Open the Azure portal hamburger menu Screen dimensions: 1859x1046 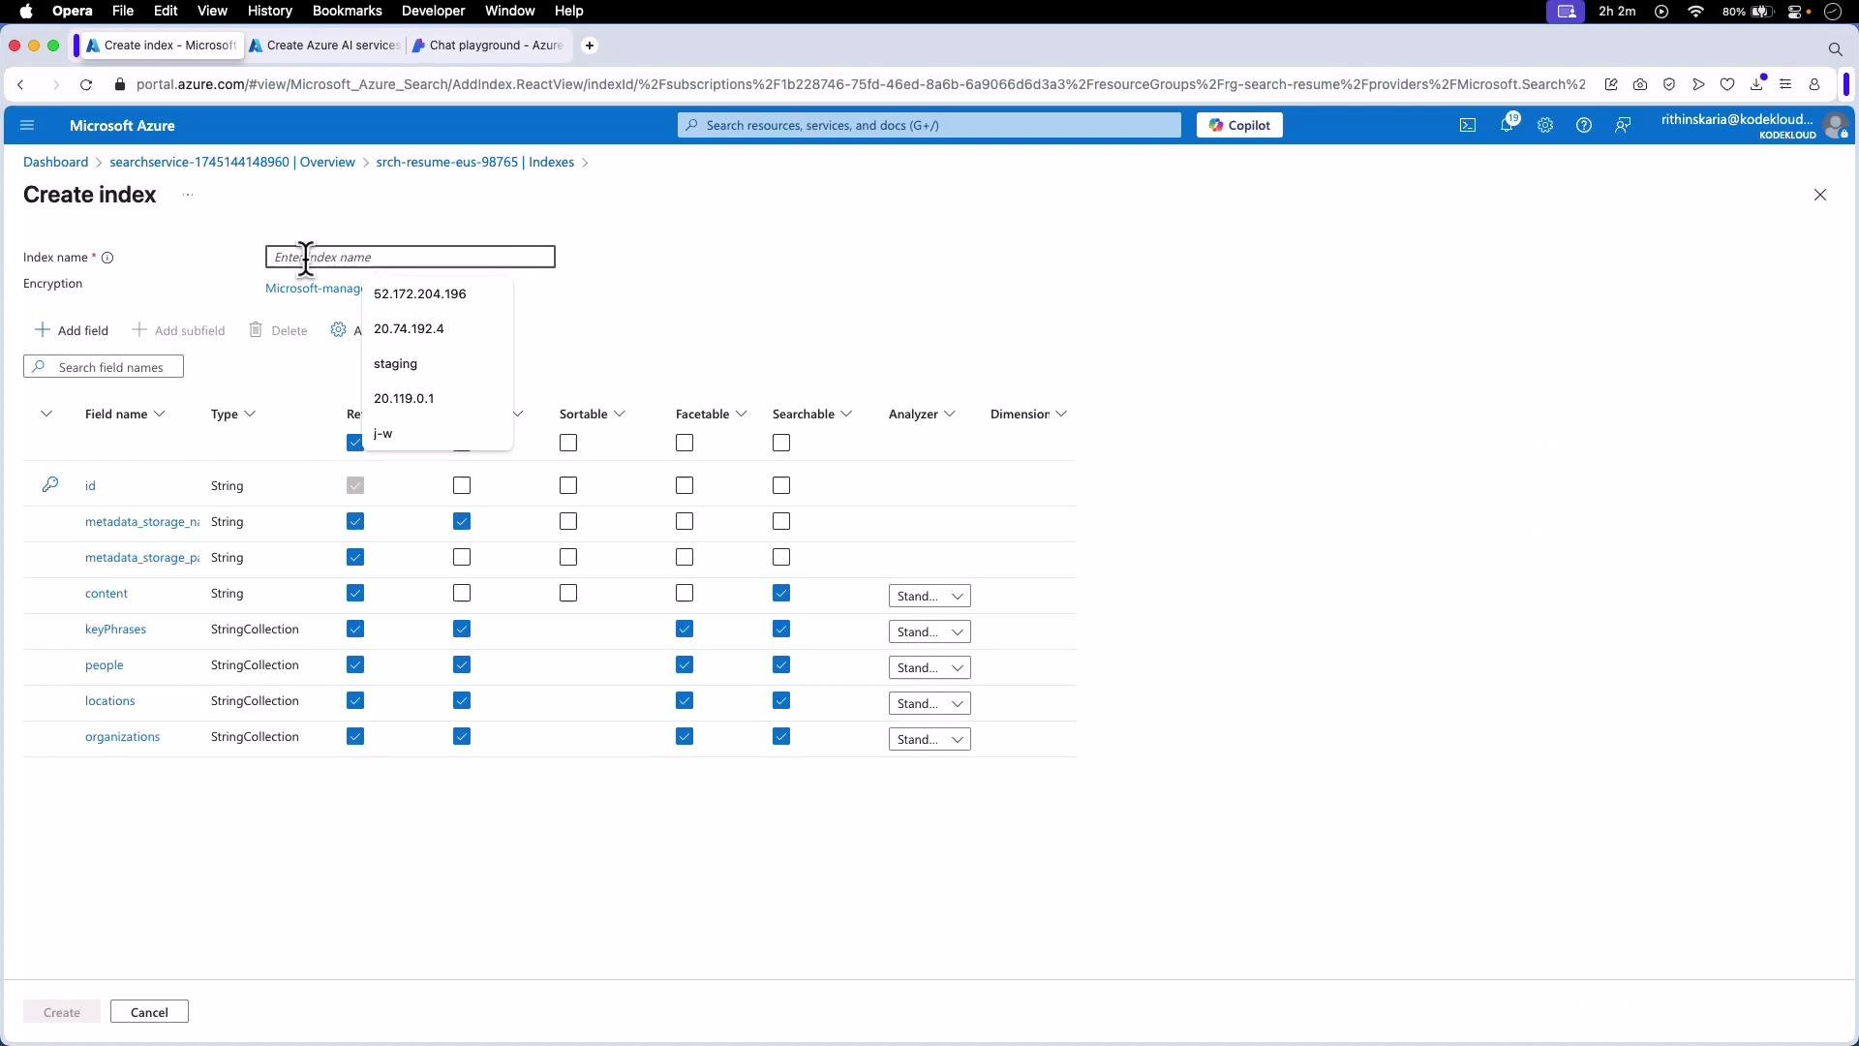27,125
